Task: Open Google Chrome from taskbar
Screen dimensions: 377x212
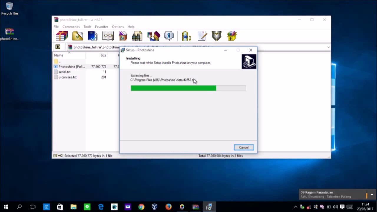Action: click(x=141, y=207)
